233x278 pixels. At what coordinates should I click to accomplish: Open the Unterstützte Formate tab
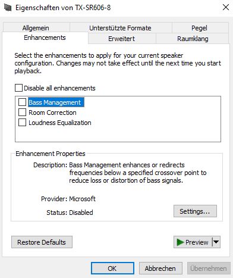tap(120, 28)
